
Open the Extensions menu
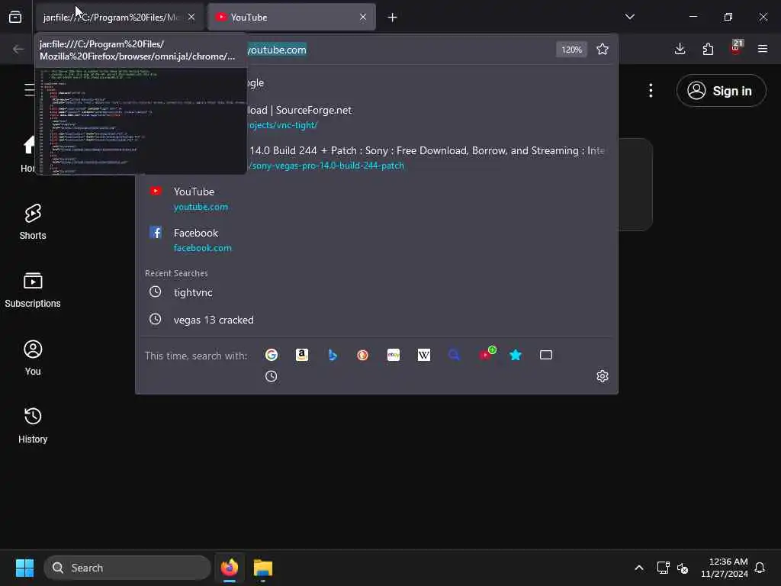pyautogui.click(x=708, y=49)
